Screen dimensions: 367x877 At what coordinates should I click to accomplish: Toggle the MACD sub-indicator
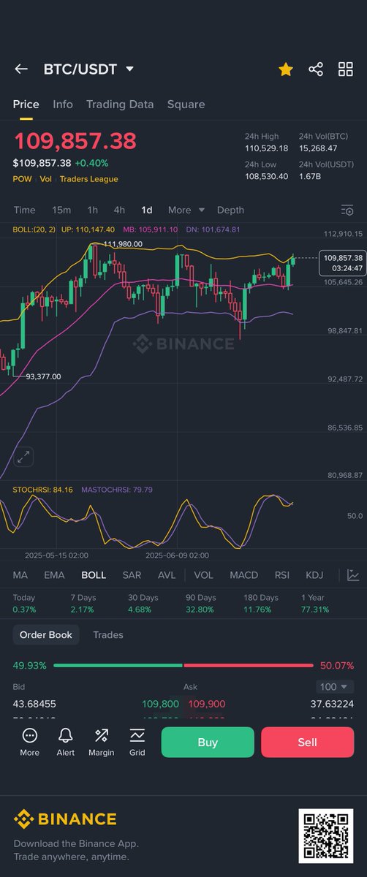tap(244, 575)
